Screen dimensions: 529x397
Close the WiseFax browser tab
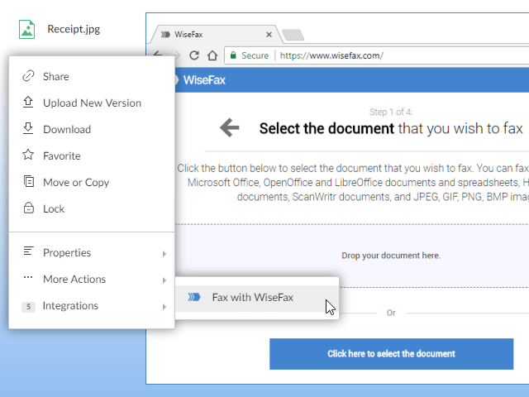pos(269,35)
